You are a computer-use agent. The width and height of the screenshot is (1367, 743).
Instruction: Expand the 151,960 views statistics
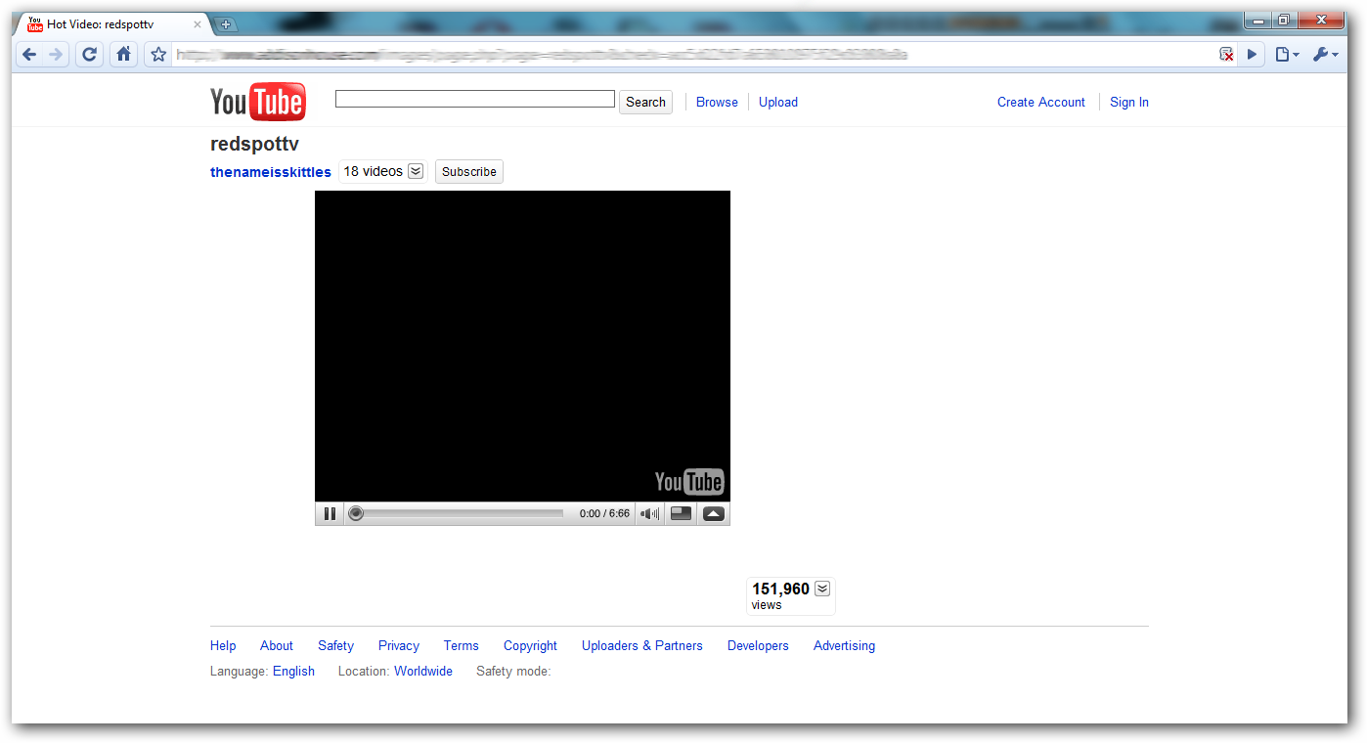822,589
